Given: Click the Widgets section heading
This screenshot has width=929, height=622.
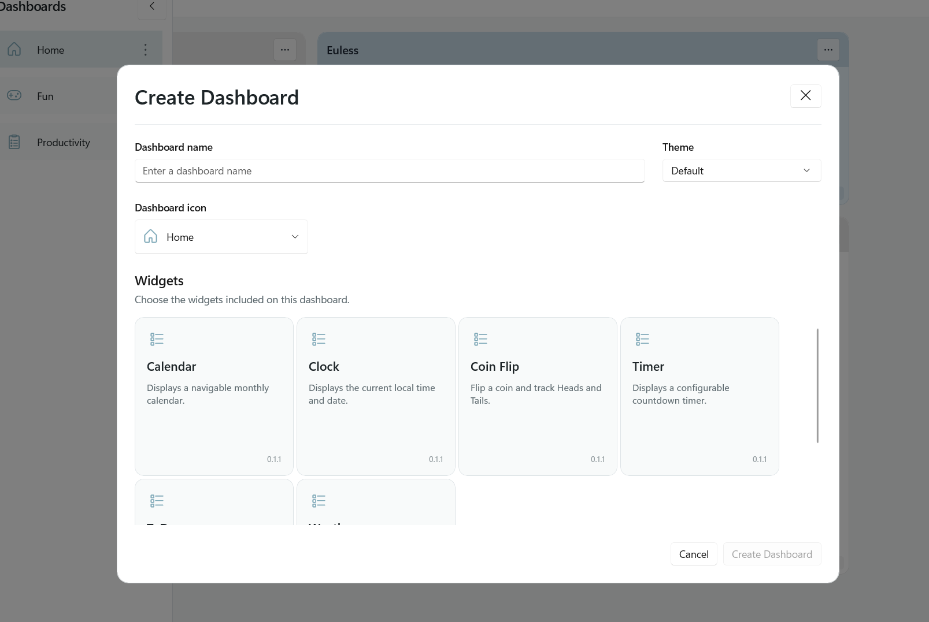Looking at the screenshot, I should (x=159, y=281).
